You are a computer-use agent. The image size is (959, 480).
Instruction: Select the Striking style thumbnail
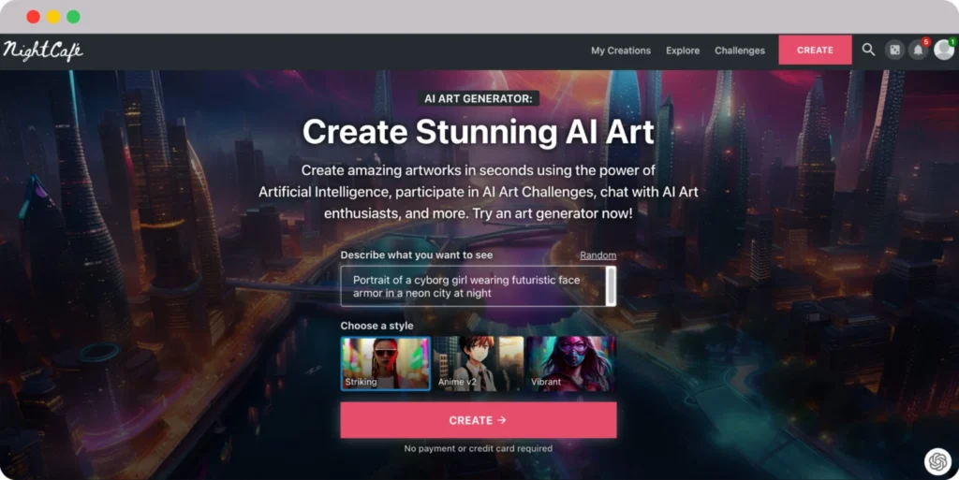point(386,363)
